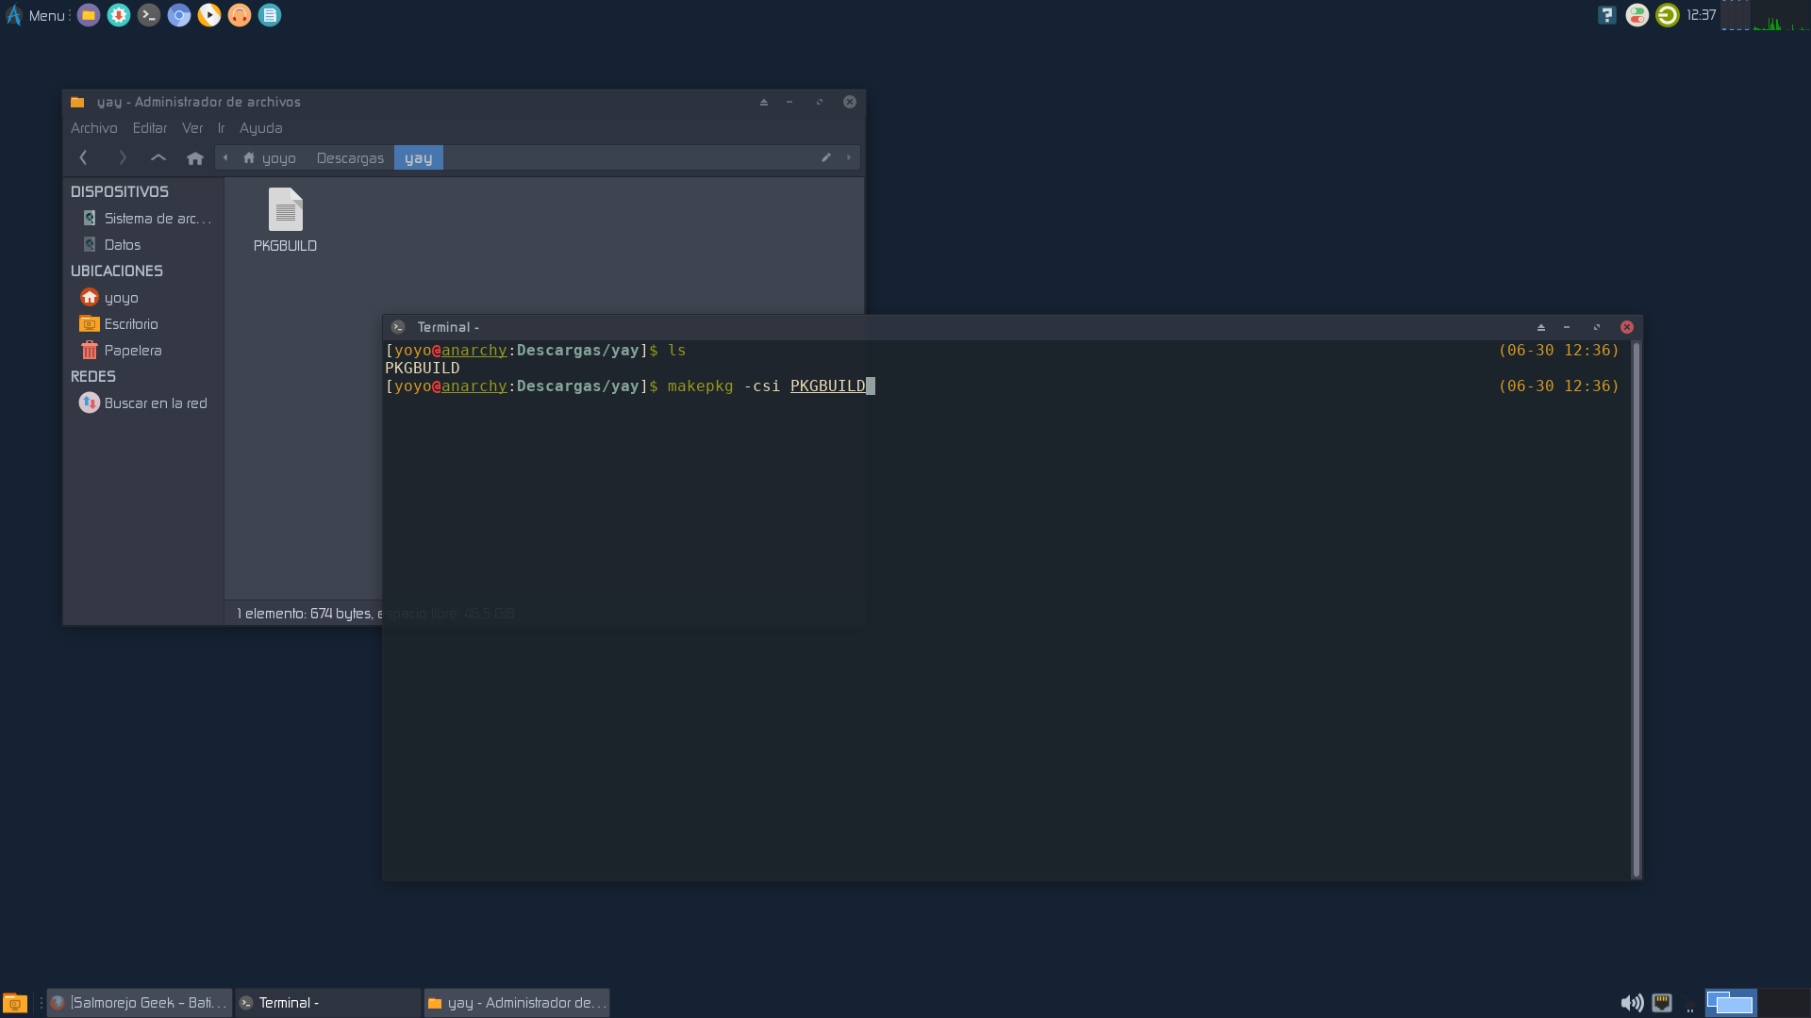1811x1018 pixels.
Task: Click the volume speaker tray icon
Action: 1631,1003
